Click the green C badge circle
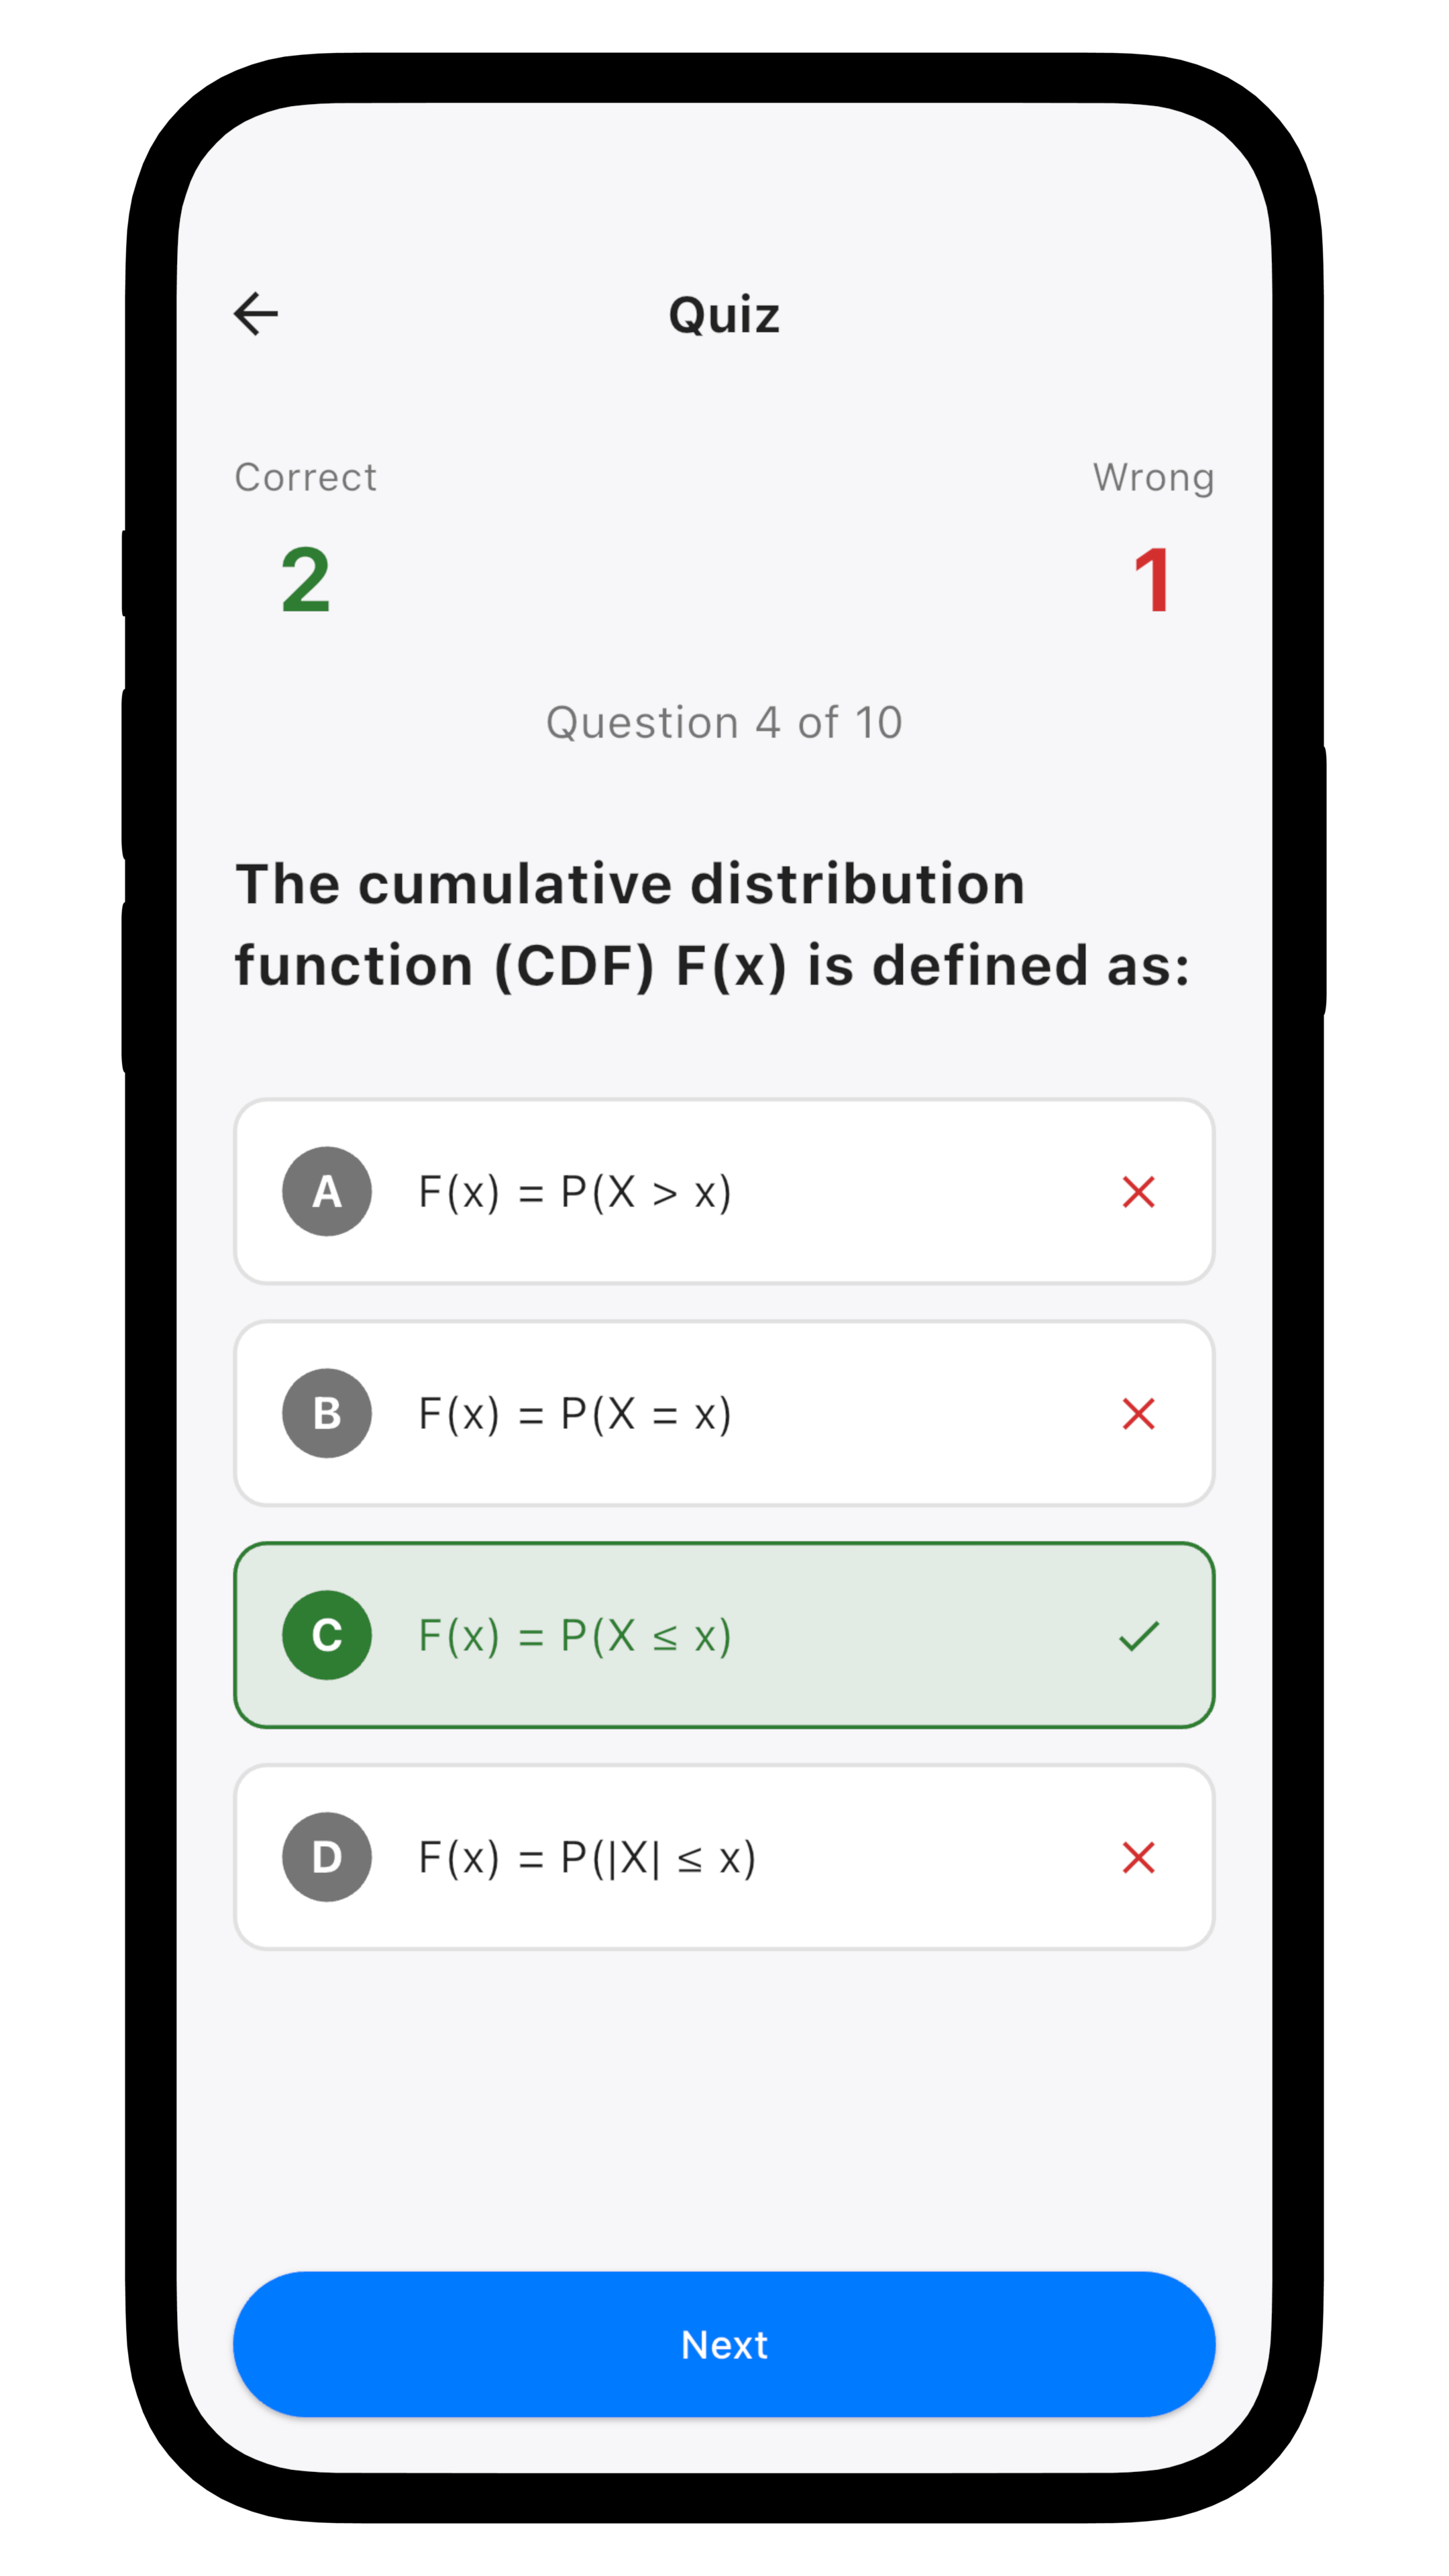 pos(326,1635)
